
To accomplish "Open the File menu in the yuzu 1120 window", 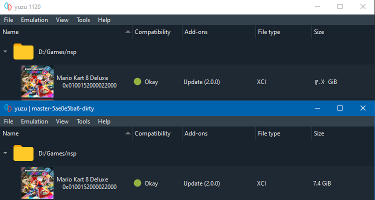I will [8, 20].
